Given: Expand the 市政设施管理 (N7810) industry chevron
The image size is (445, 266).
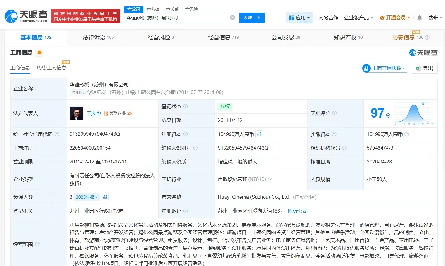Looking at the screenshot, I should pyautogui.click(x=270, y=179).
